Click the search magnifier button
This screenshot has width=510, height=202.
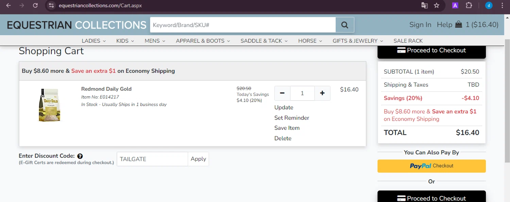[345, 25]
